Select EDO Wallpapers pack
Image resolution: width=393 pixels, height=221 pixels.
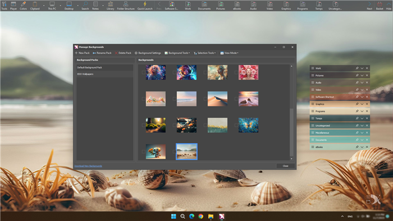coord(105,74)
